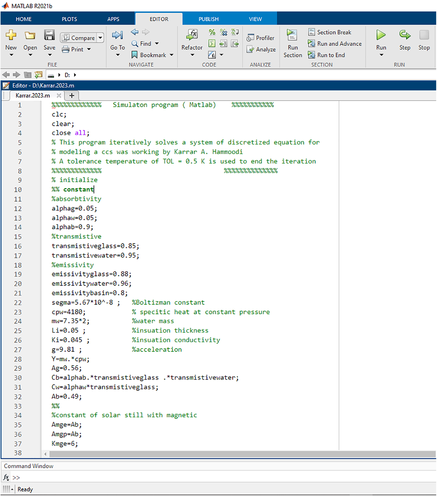437x496 pixels.
Task: Click the comment percent icon
Action: tap(212, 32)
